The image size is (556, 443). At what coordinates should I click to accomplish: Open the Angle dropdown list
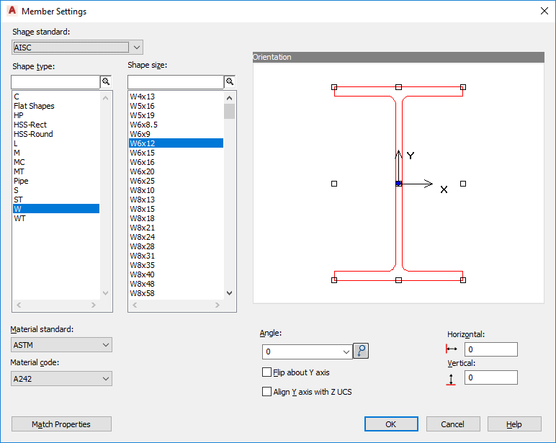pos(346,352)
